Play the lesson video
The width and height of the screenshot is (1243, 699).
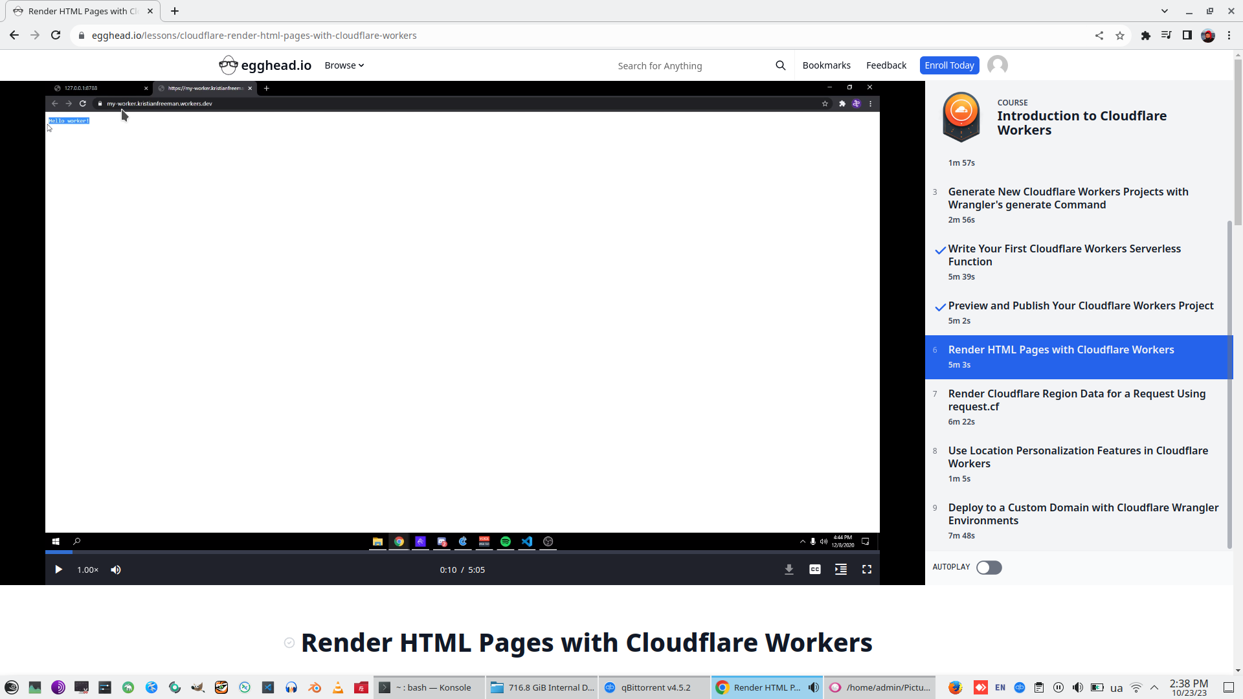click(x=58, y=570)
